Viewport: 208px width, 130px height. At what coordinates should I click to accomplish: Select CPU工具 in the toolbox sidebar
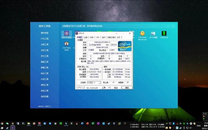45,39
